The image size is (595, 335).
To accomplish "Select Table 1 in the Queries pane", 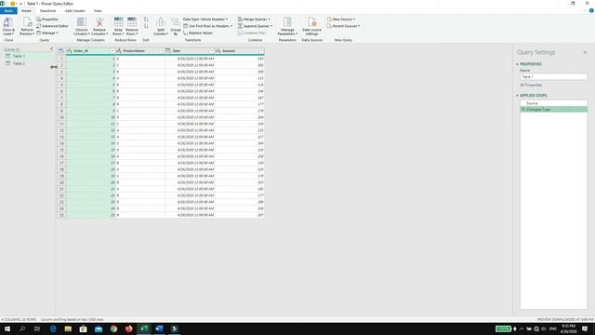I will tap(27, 56).
